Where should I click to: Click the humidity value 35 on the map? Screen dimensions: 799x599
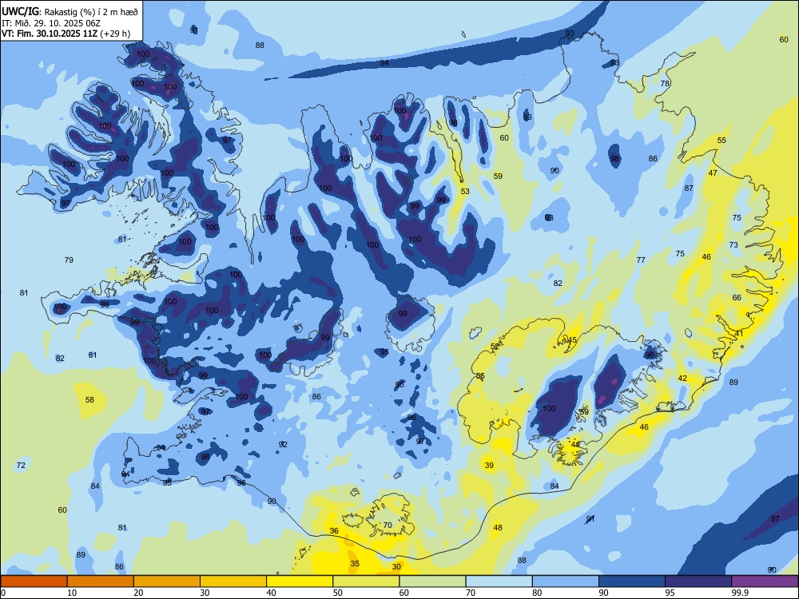(x=355, y=563)
